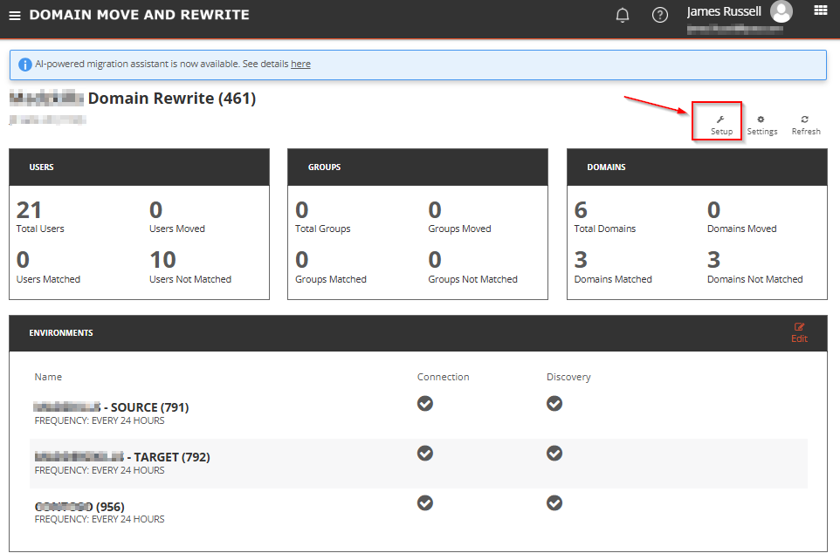840x560 pixels.
Task: Open the notifications bell
Action: tap(623, 15)
